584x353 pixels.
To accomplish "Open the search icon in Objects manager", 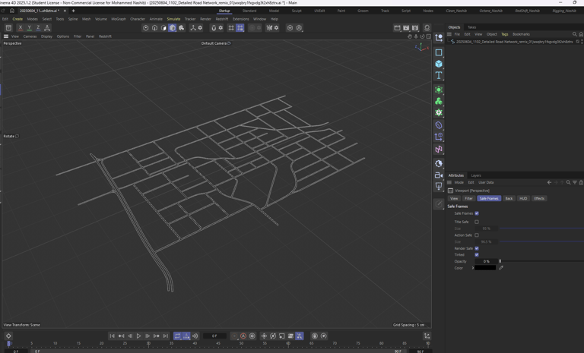I will click(574, 34).
